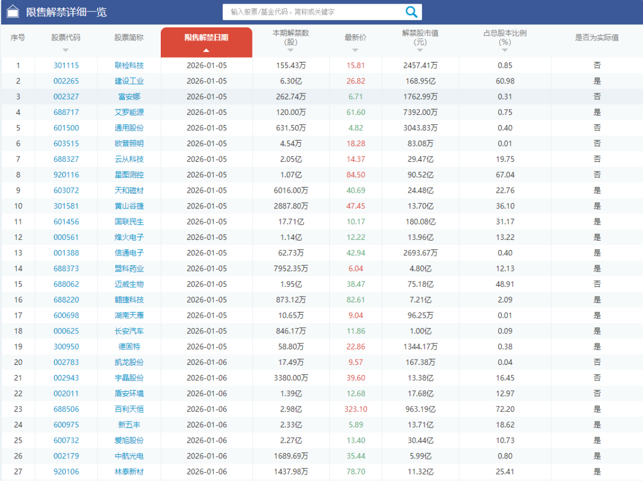Open stock name 德固特
This screenshot has height=481, width=643.
(x=129, y=346)
